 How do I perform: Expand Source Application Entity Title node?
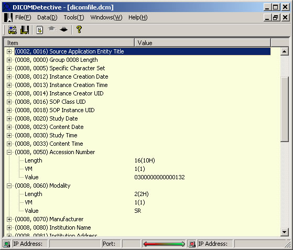[x=9, y=51]
